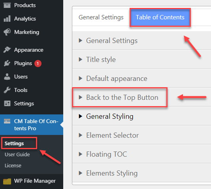211x189 pixels.
Task: Open the User Guide submenu link
Action: click(17, 155)
